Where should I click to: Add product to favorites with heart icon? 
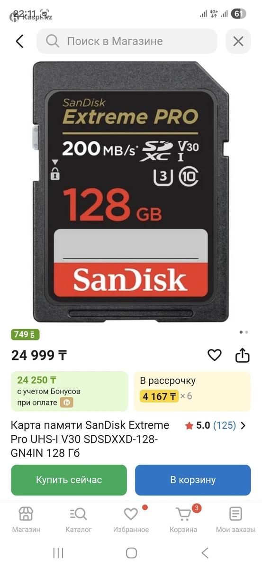tap(215, 355)
